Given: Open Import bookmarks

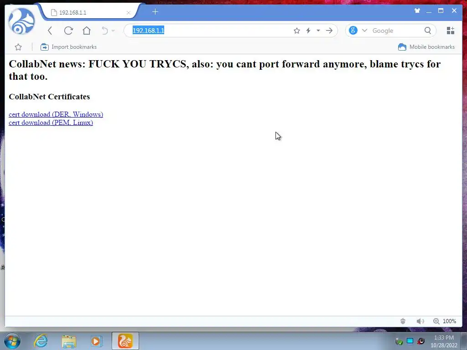Looking at the screenshot, I should click(x=68, y=47).
